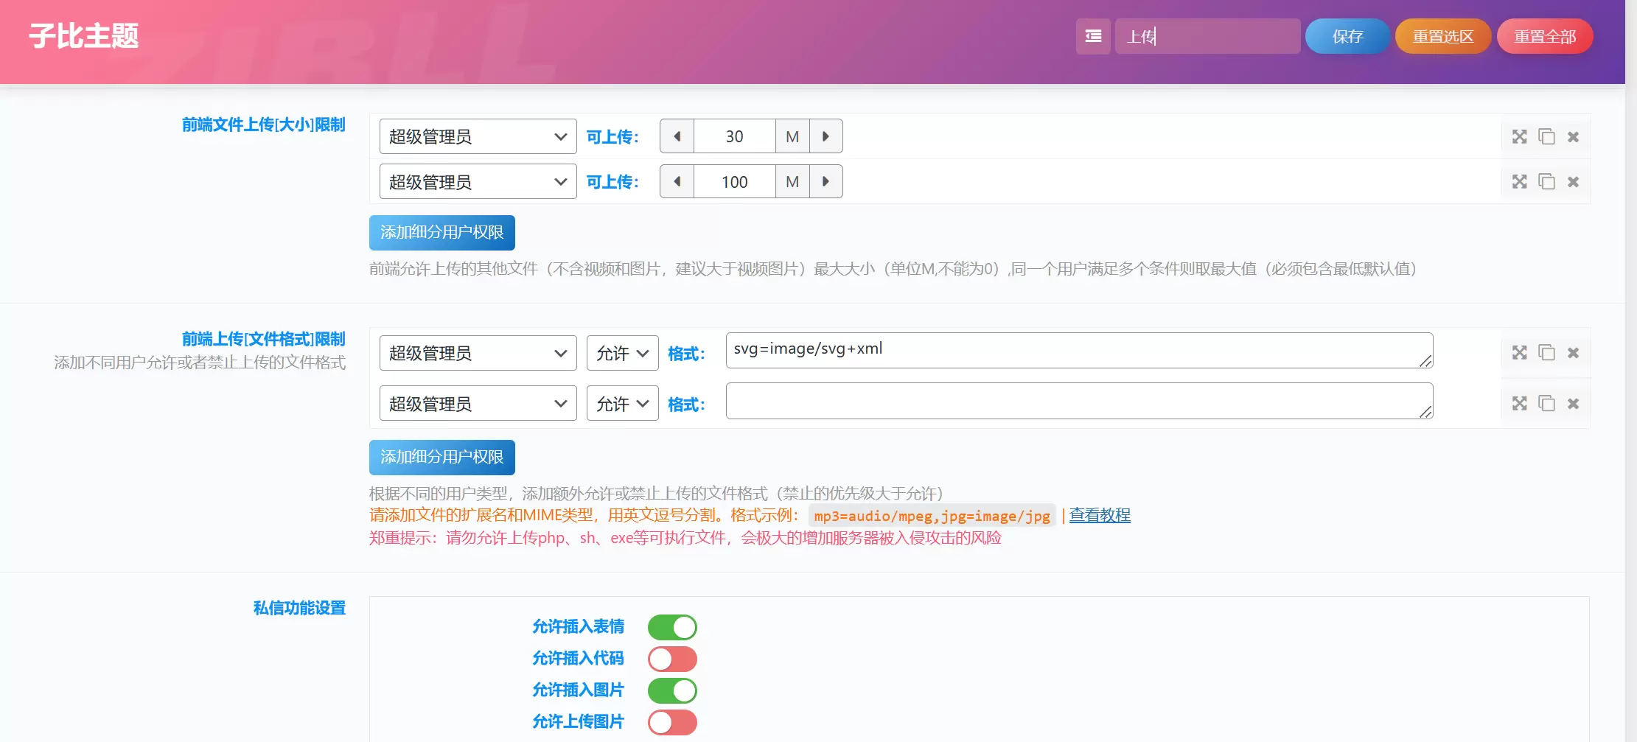Decrease the 30 M value with left arrow
1637x742 pixels.
click(x=677, y=136)
